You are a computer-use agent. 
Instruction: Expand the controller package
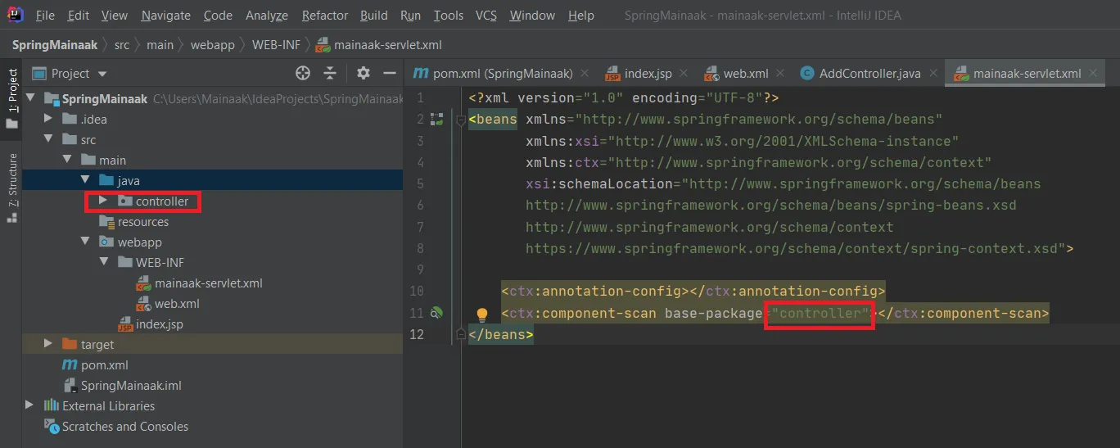(103, 201)
